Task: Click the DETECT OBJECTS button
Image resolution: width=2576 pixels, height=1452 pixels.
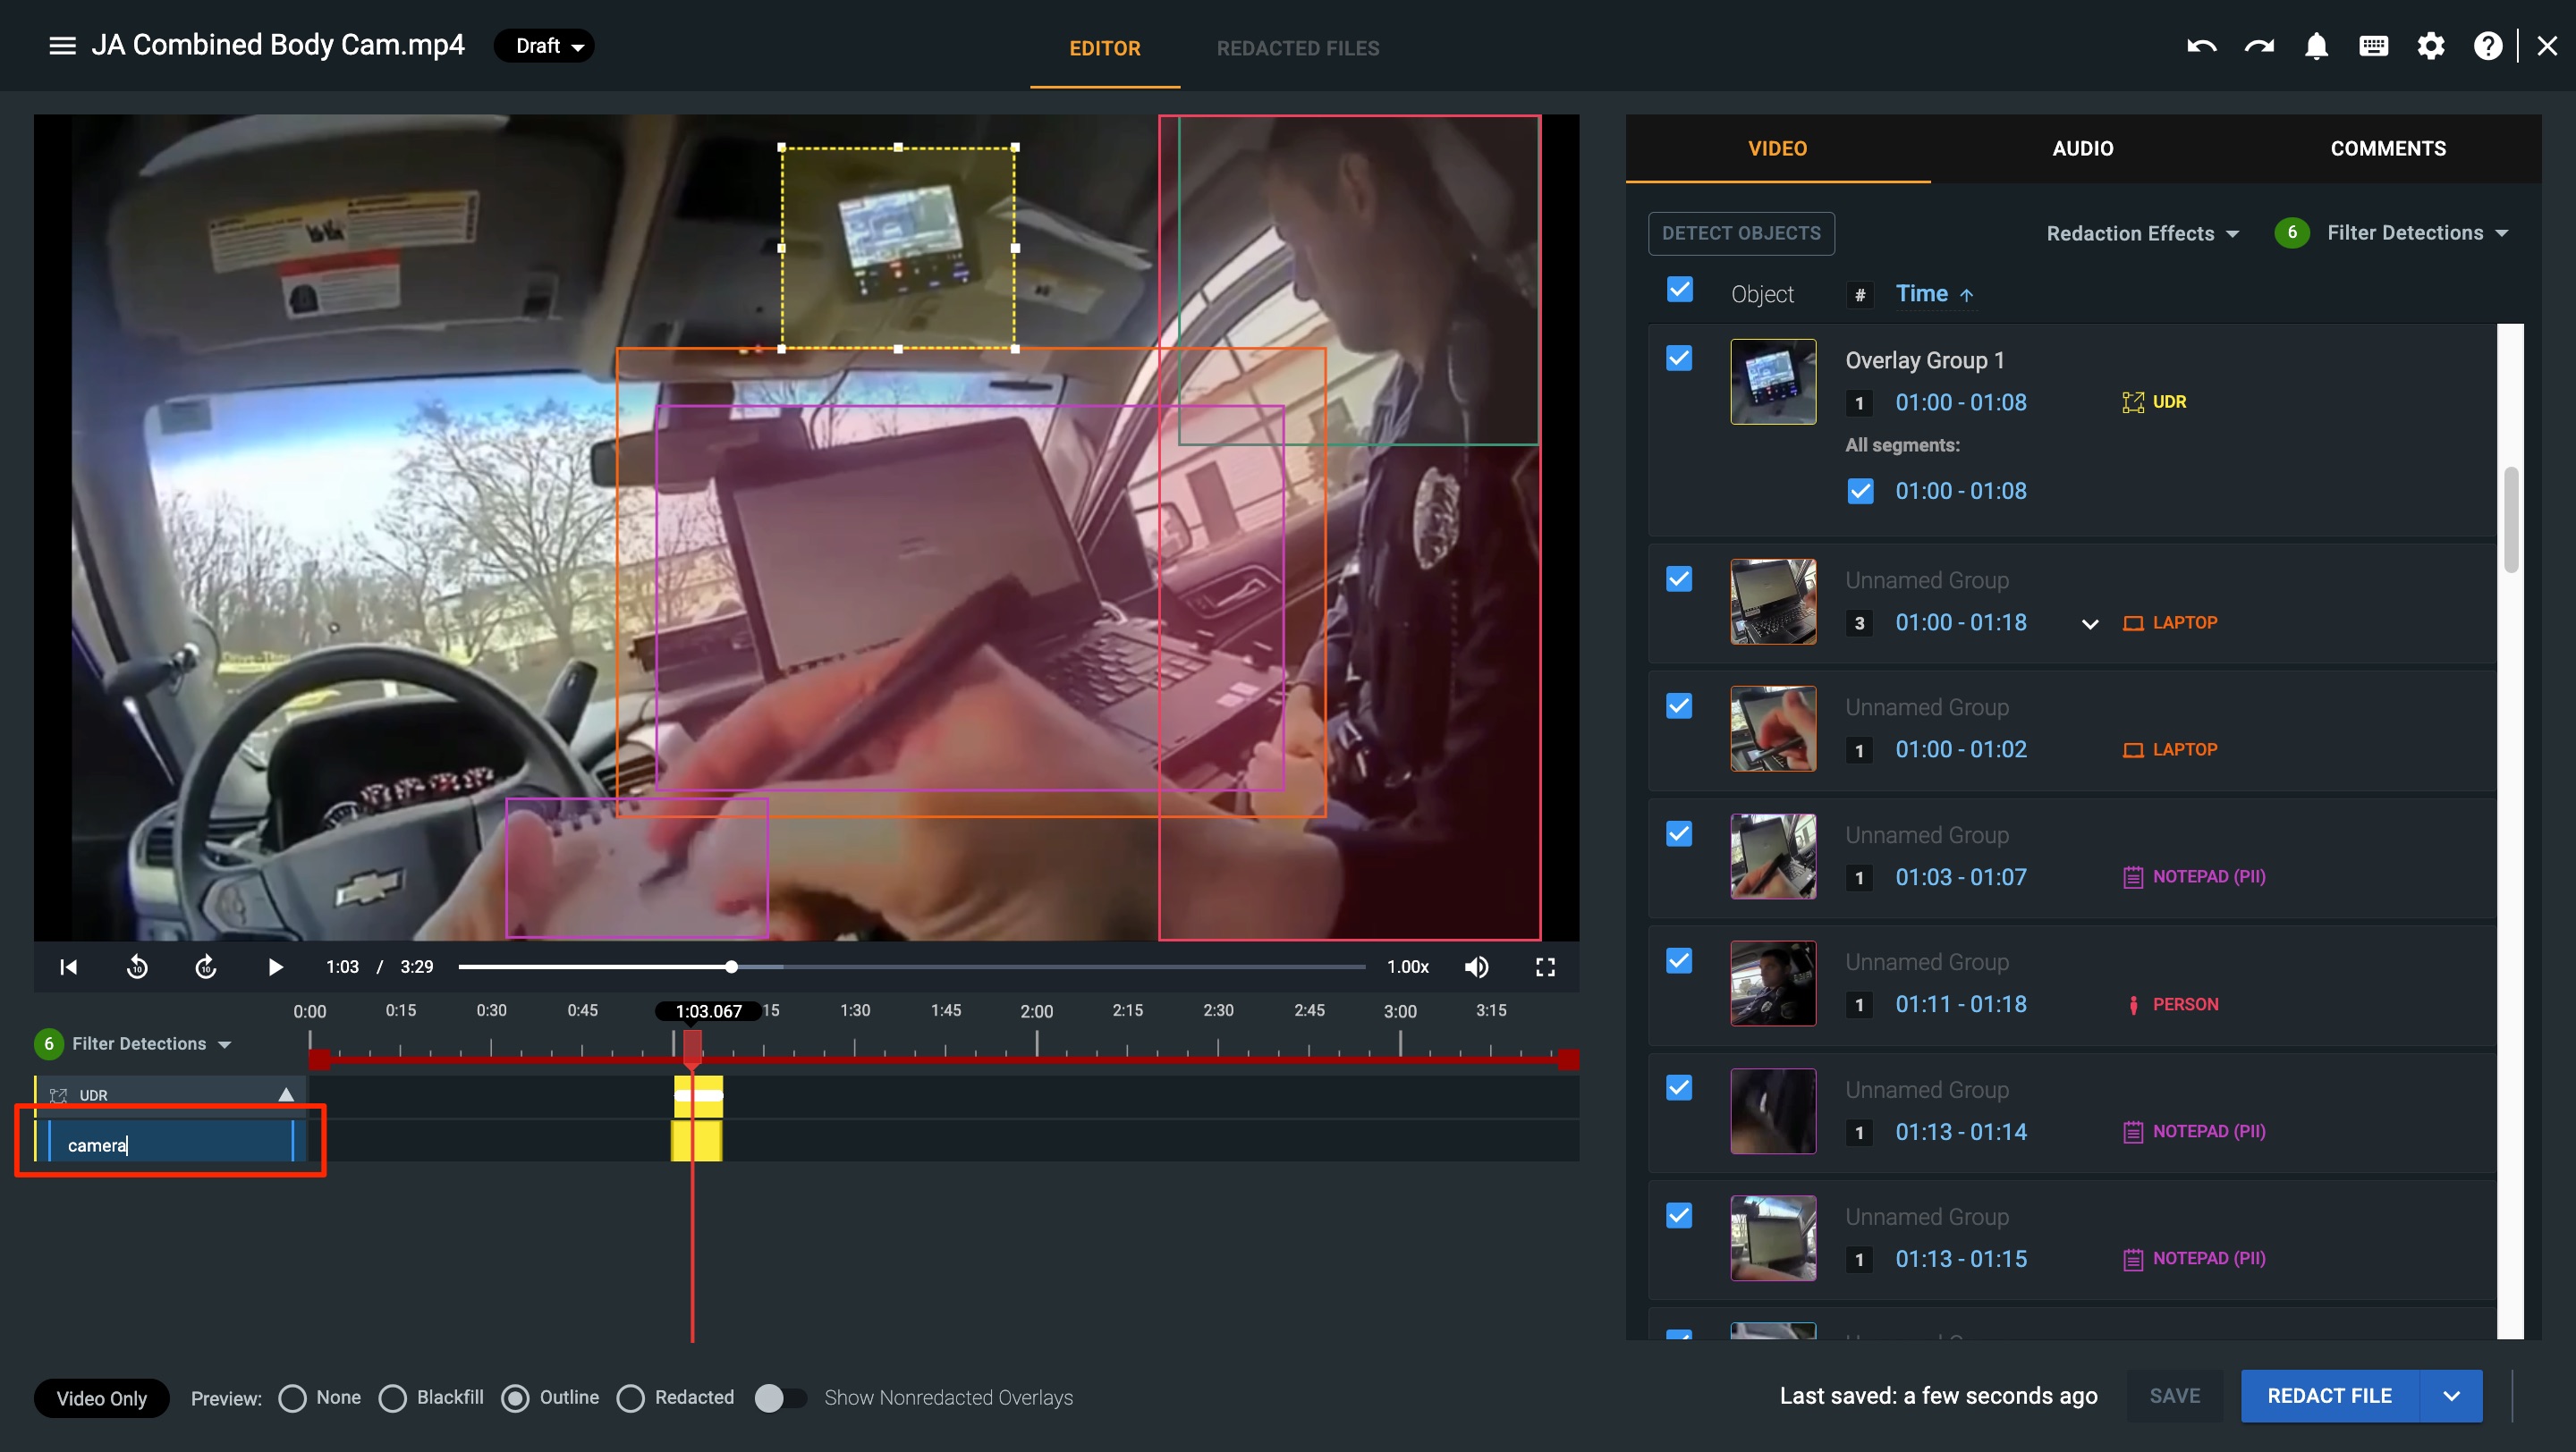Action: [1741, 232]
